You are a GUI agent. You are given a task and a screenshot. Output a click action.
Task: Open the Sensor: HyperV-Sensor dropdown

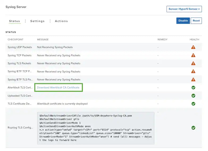pyautogui.click(x=184, y=9)
